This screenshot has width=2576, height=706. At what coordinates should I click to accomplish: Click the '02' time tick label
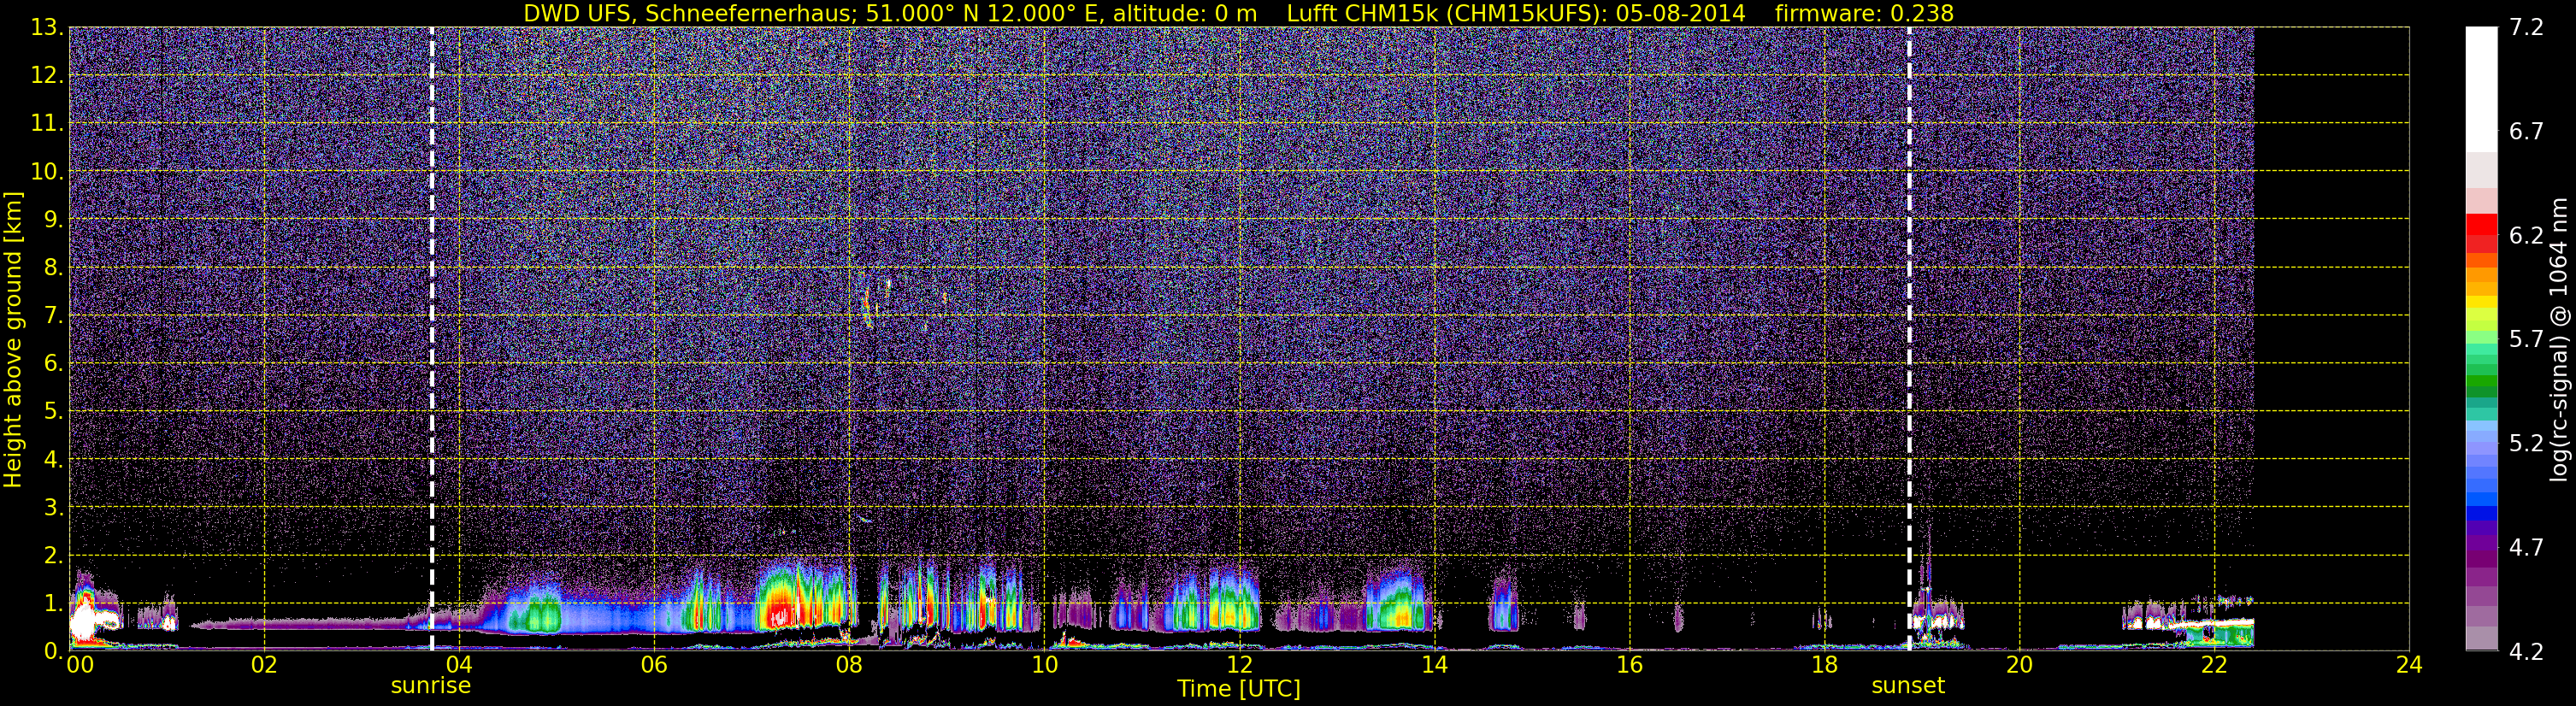pyautogui.click(x=264, y=665)
